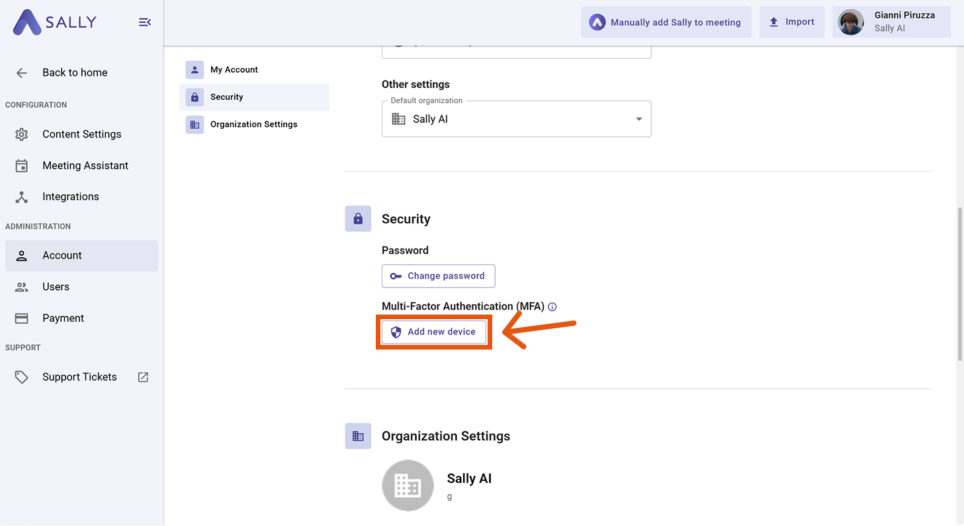Click the Sally AI organization avatar
Viewport: 964px width, 526px height.
pyautogui.click(x=408, y=485)
